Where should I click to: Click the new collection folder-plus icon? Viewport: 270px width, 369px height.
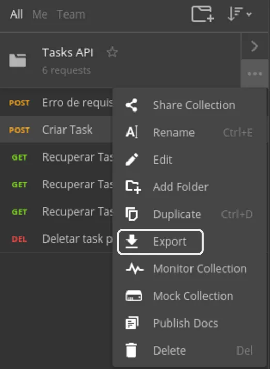[202, 14]
